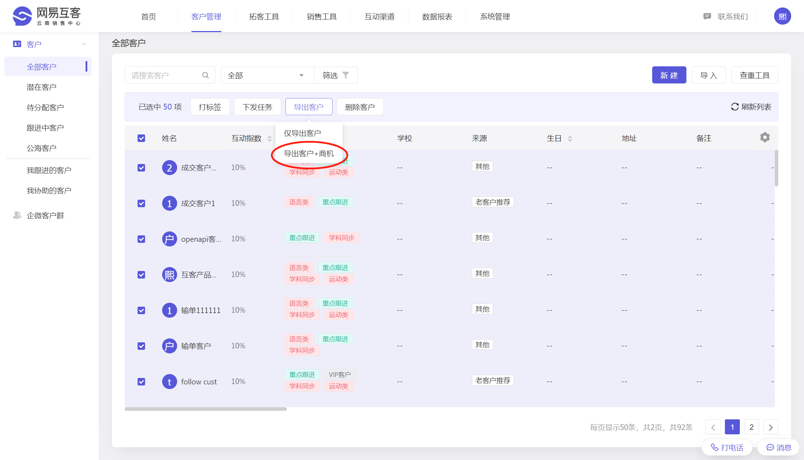Click the user avatar icon top right

coord(782,16)
